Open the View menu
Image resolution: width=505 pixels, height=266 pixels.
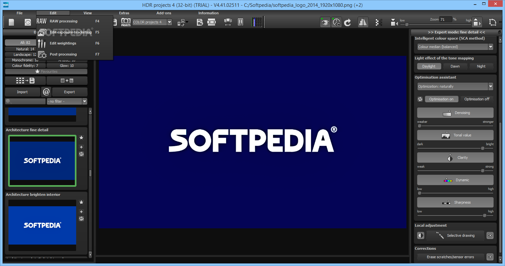[x=88, y=13]
